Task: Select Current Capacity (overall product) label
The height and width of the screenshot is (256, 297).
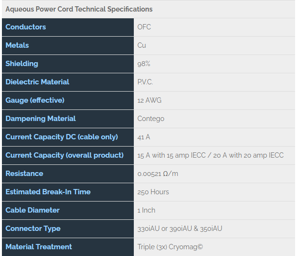Action: click(65, 155)
